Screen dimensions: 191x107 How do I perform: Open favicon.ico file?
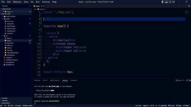click(x=10, y=21)
